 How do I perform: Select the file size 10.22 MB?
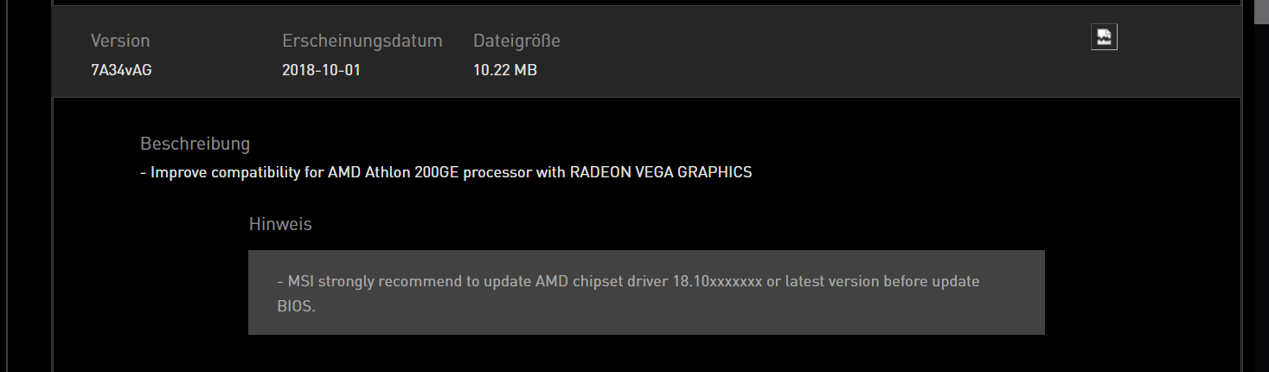[505, 70]
